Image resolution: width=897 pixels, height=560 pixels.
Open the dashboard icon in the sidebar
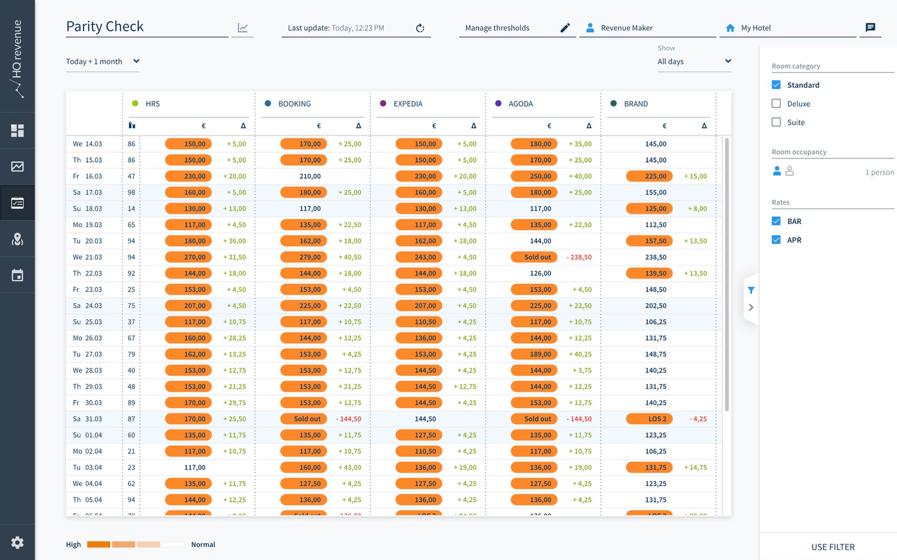point(17,131)
